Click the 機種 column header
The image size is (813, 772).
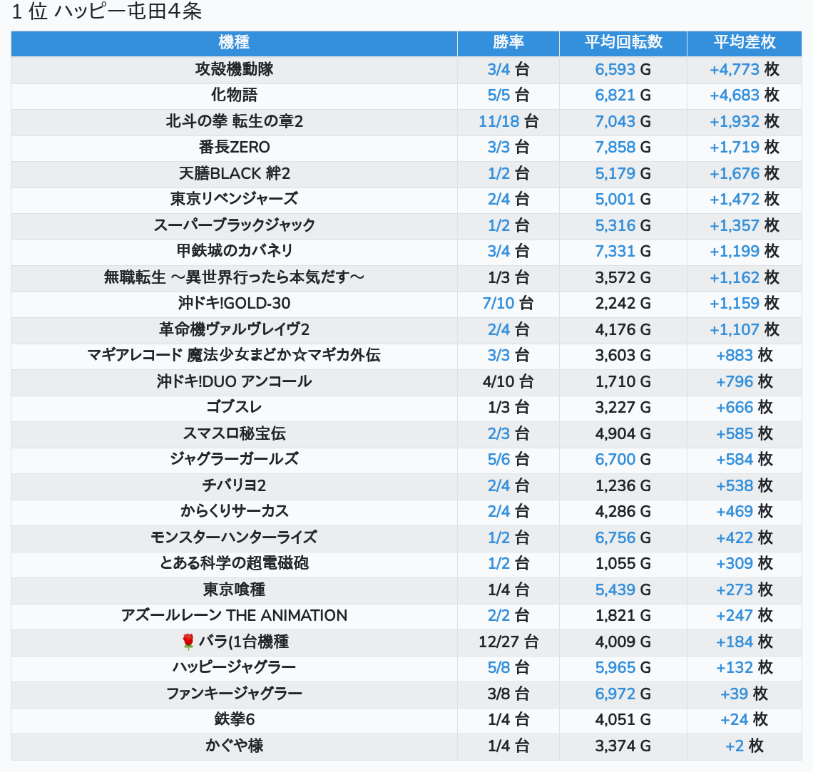coord(234,43)
